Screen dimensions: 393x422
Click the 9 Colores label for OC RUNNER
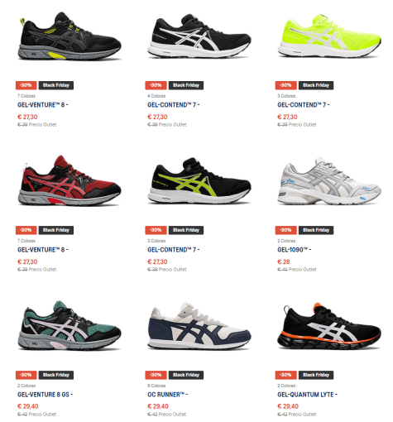[156, 386]
